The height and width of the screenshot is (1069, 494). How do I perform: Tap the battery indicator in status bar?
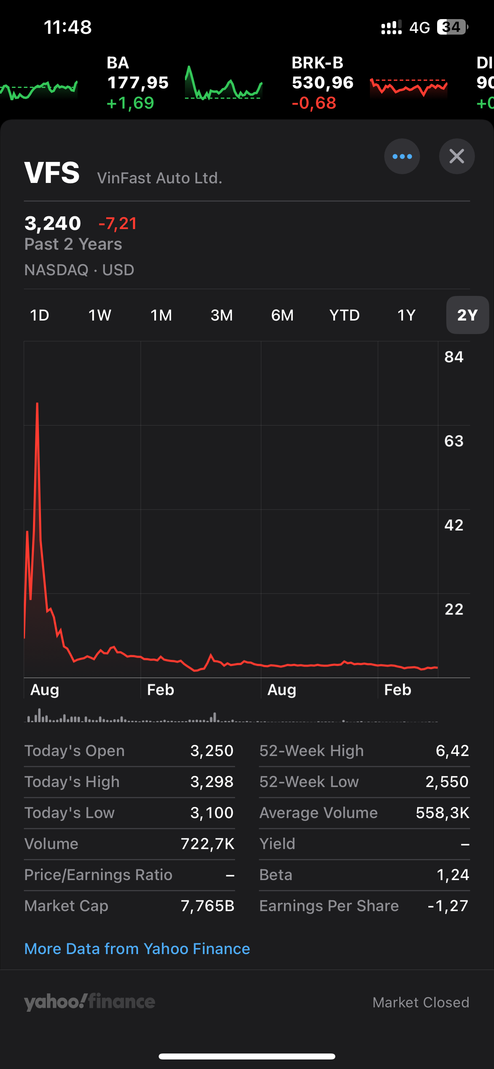tap(452, 27)
